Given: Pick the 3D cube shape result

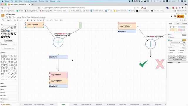Looking at the screenshot, I should [9, 31].
